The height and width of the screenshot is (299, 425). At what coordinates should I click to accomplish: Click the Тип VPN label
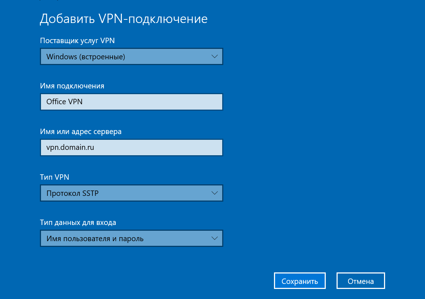[54, 177]
